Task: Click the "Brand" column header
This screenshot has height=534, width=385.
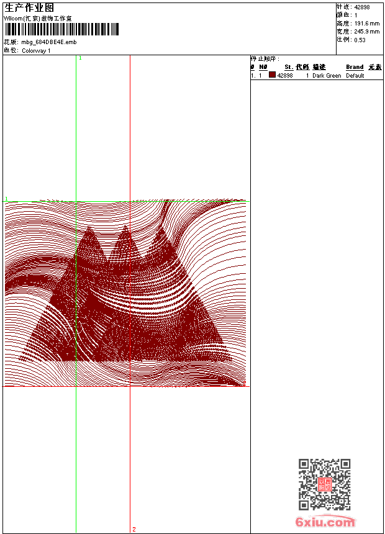Action: click(x=355, y=67)
